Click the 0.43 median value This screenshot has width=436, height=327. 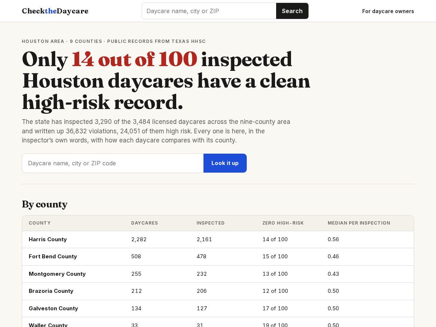[333, 274]
